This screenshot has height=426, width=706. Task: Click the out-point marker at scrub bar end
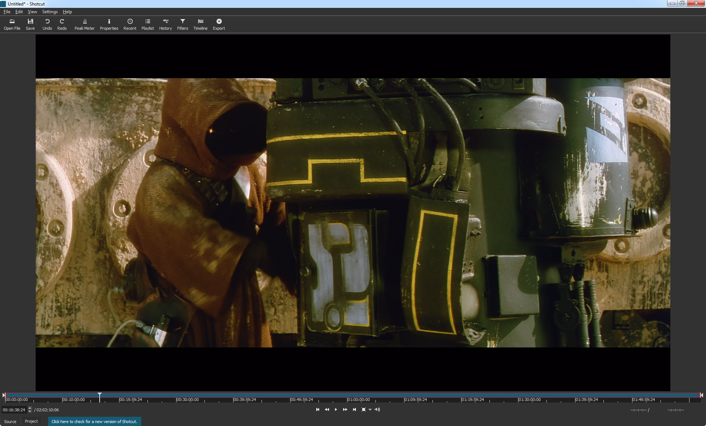click(702, 395)
